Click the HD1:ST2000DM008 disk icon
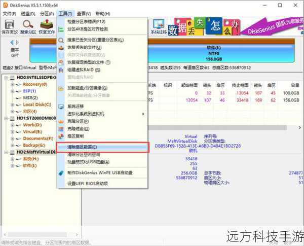The height and width of the screenshot is (246, 304). coord(12,118)
